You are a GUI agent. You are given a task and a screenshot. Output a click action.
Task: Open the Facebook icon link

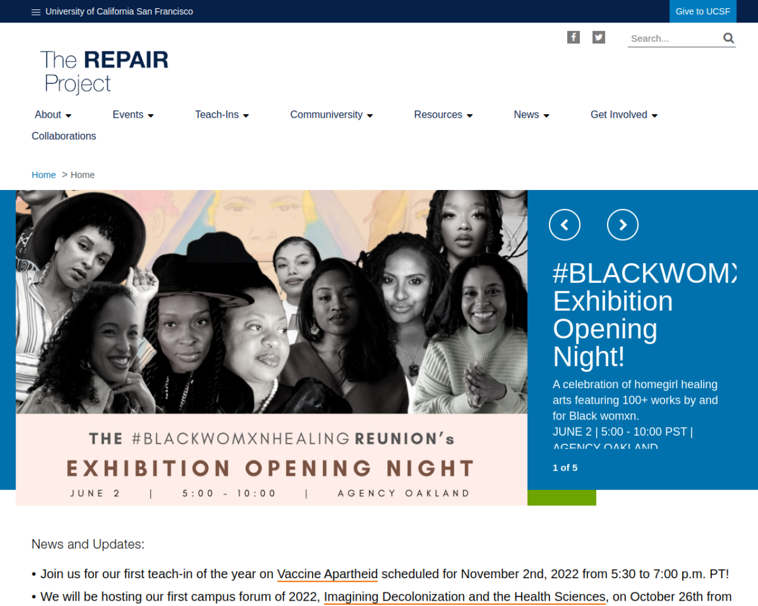pyautogui.click(x=573, y=37)
